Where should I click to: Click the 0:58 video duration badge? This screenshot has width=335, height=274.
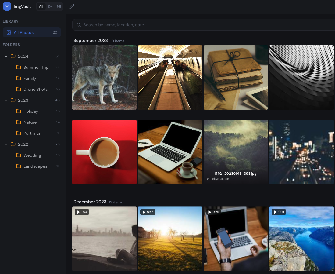click(x=148, y=212)
